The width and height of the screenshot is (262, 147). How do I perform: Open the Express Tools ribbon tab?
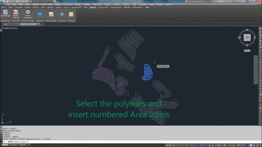click(x=104, y=7)
